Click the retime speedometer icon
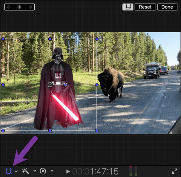Screen dimensions: 181x177 43,171
